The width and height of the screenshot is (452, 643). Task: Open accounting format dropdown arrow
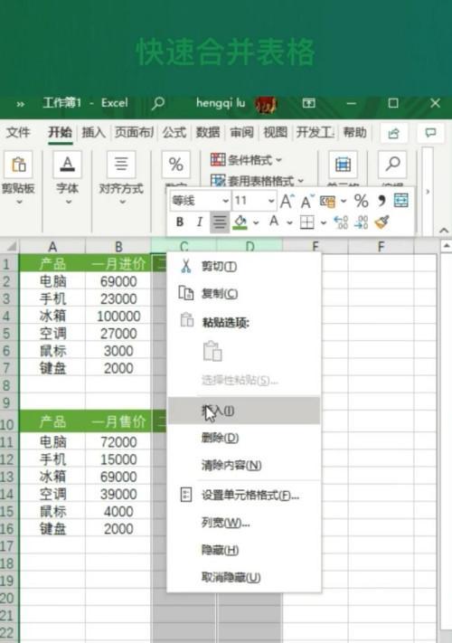[344, 201]
